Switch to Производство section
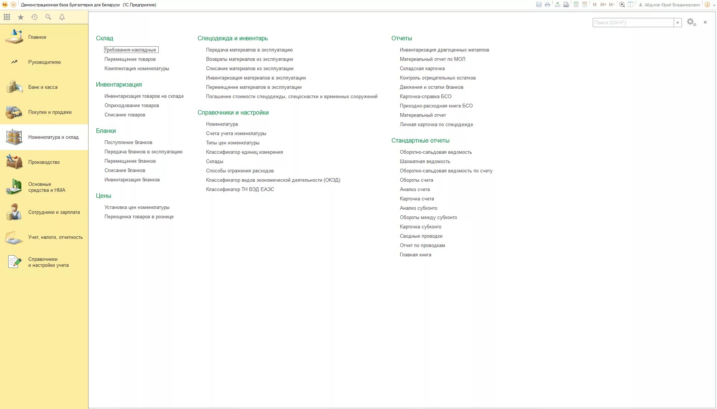The image size is (717, 409). coord(44,162)
